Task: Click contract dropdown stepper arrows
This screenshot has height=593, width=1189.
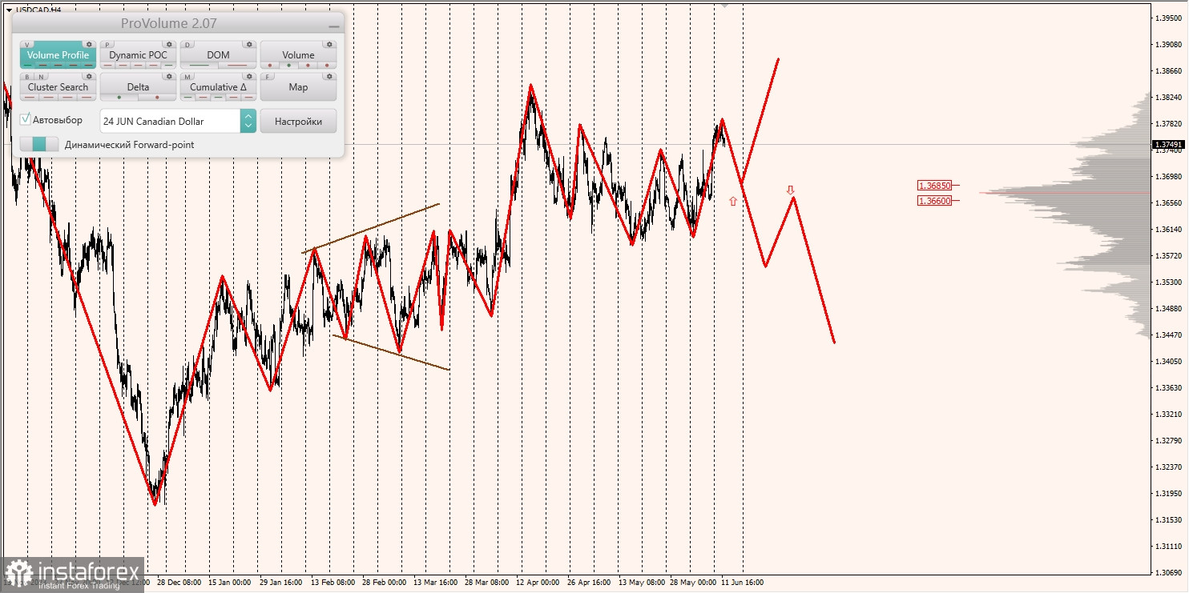Action: tap(248, 121)
